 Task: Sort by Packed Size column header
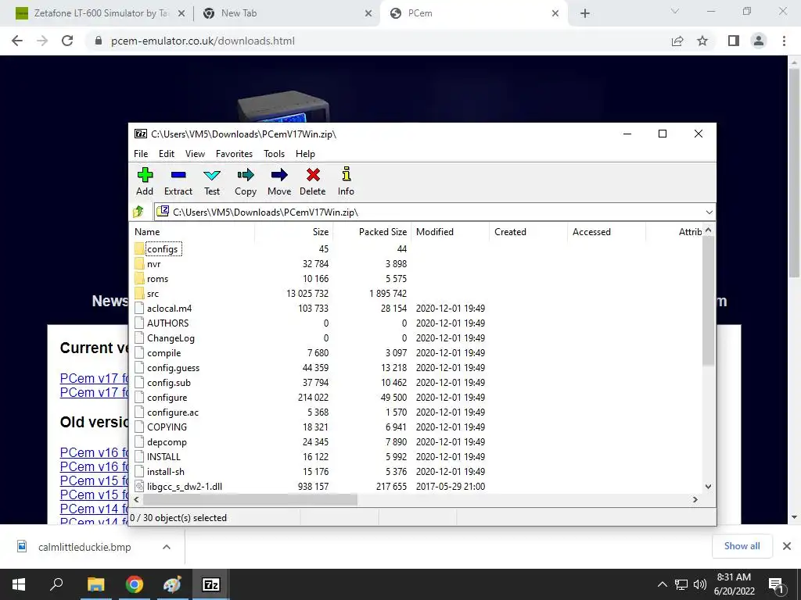click(x=372, y=231)
